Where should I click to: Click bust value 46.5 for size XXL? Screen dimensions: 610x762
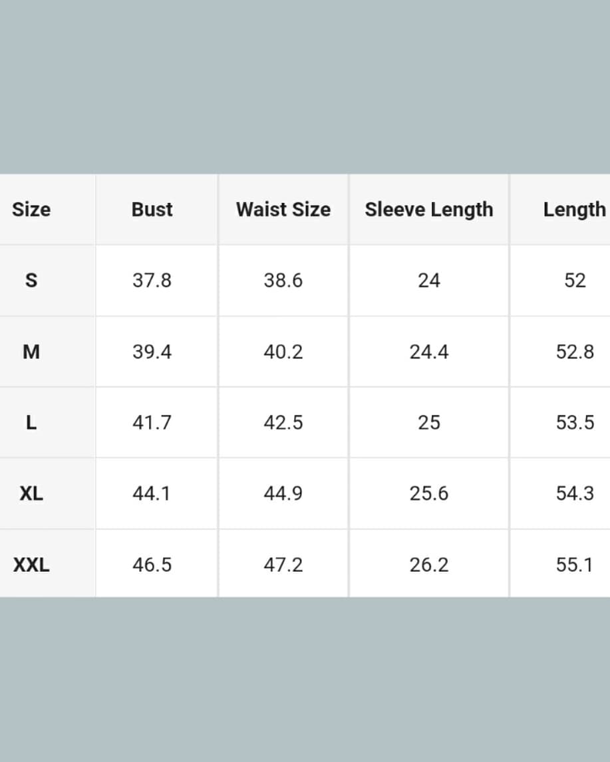pyautogui.click(x=152, y=565)
